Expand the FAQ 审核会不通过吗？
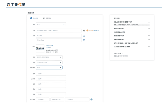Screen dimensions: 162x105 149,29
